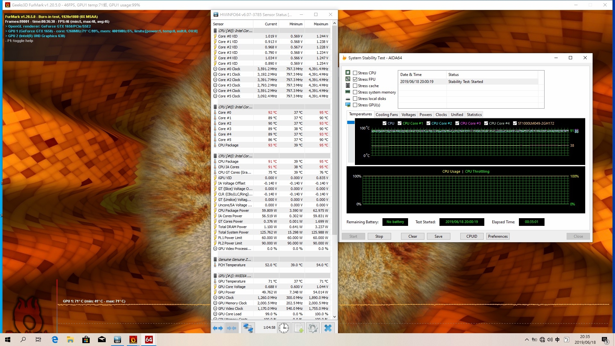Open the CPUID panel
Image resolution: width=615 pixels, height=346 pixels.
(x=472, y=236)
